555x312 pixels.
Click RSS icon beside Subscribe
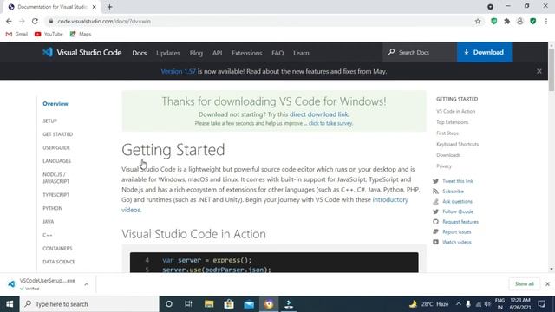[x=435, y=192]
